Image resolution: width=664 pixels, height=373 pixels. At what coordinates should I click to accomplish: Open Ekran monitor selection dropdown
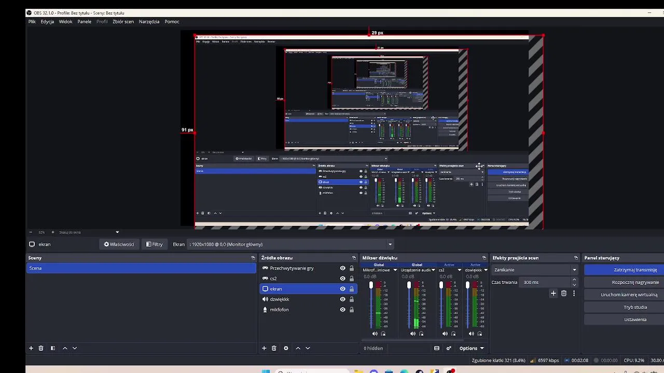[x=290, y=244]
